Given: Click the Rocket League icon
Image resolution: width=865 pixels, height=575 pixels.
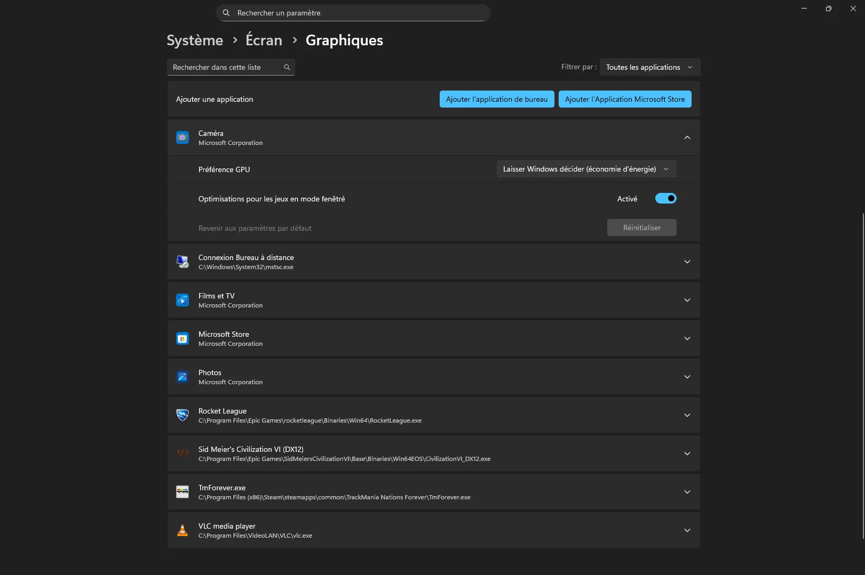Looking at the screenshot, I should [182, 415].
